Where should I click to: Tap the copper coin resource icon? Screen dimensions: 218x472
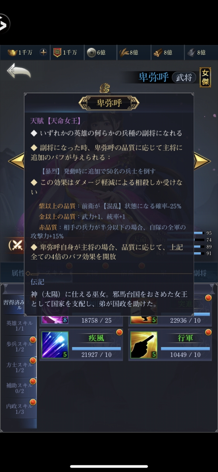click(x=91, y=52)
